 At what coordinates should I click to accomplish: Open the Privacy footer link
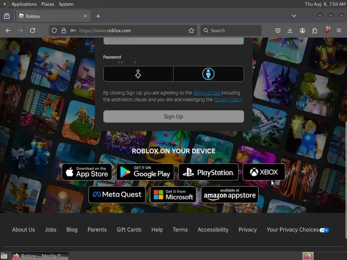click(248, 230)
